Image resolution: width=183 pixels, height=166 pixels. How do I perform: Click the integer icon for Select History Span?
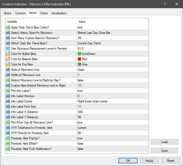point(8,33)
